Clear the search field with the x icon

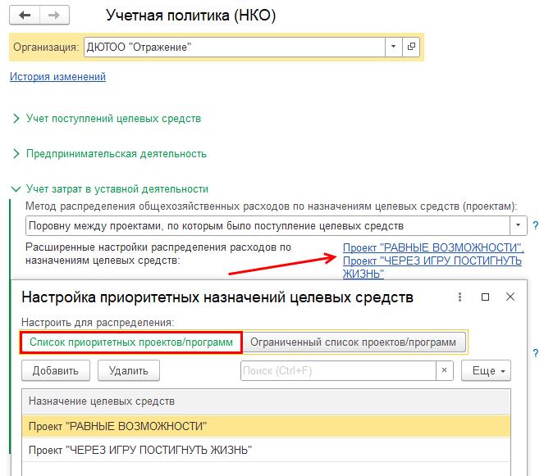click(445, 370)
